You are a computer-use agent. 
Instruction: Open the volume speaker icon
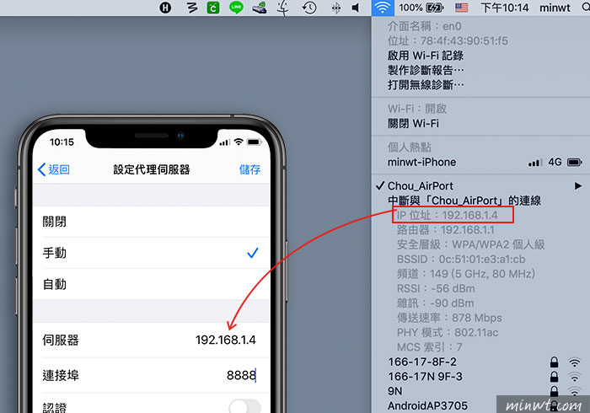point(356,8)
